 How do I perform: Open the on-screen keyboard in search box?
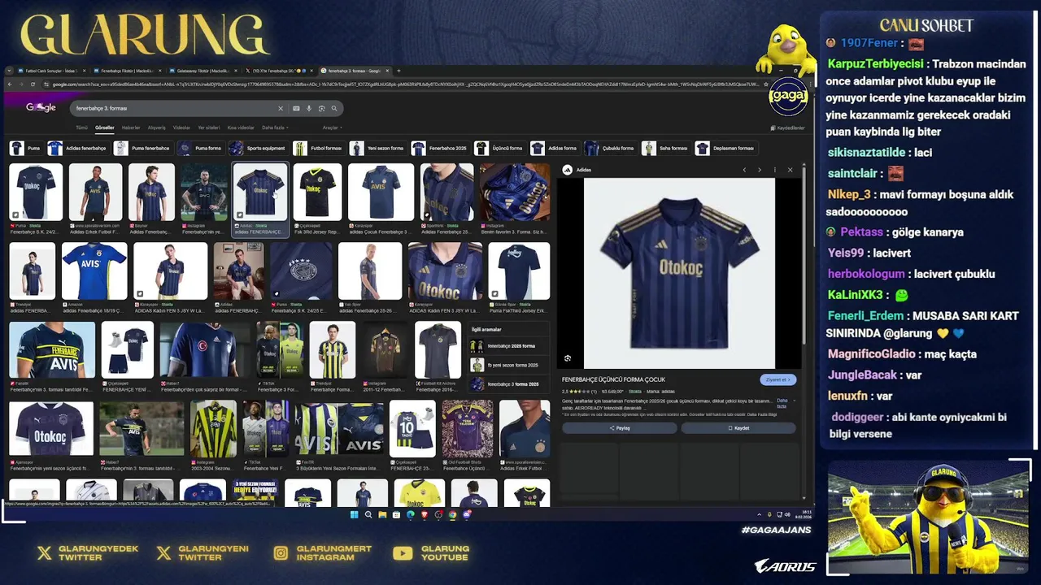coord(296,108)
